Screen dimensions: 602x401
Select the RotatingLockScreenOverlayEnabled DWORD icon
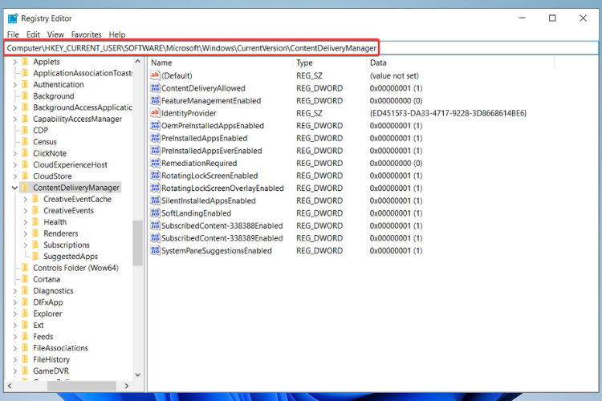coord(155,188)
